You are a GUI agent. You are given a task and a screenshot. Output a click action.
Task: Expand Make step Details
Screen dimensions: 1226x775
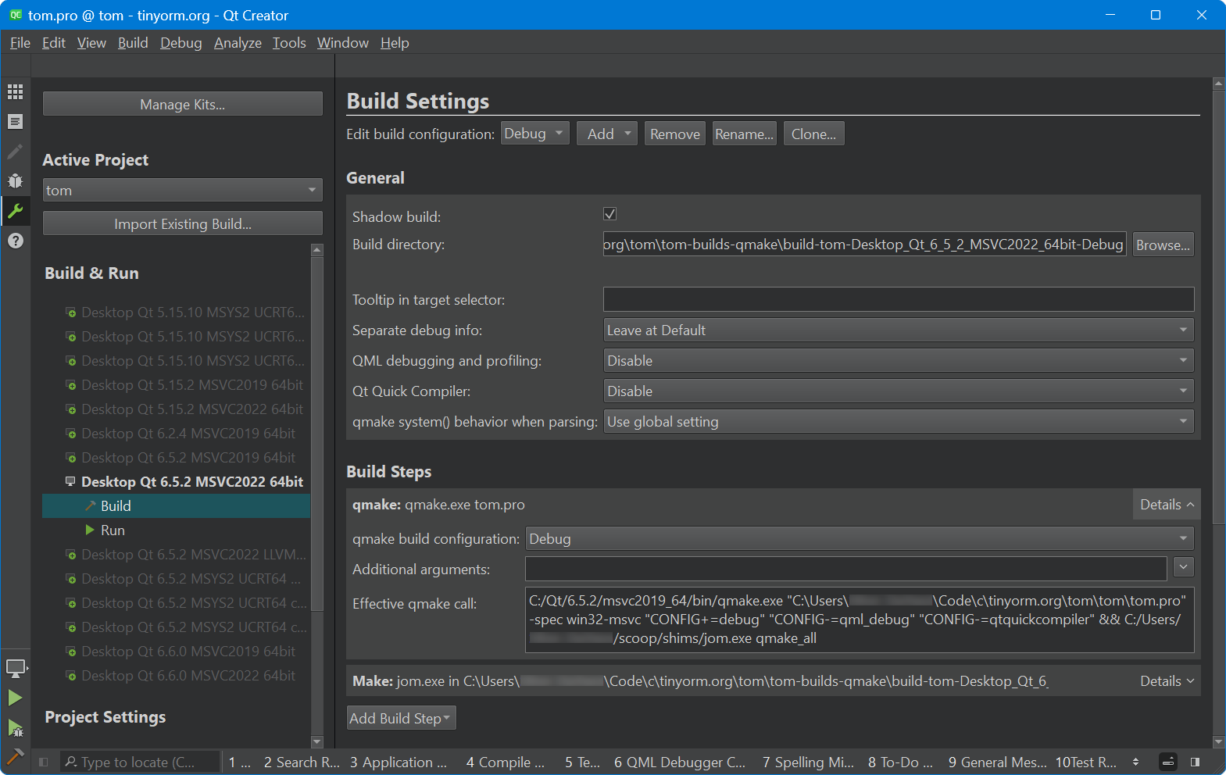1167,681
